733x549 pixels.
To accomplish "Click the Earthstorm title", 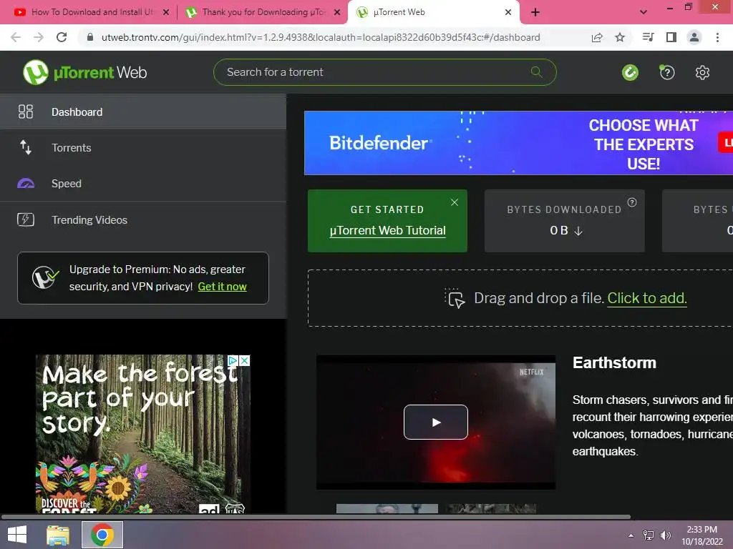I will click(x=614, y=362).
